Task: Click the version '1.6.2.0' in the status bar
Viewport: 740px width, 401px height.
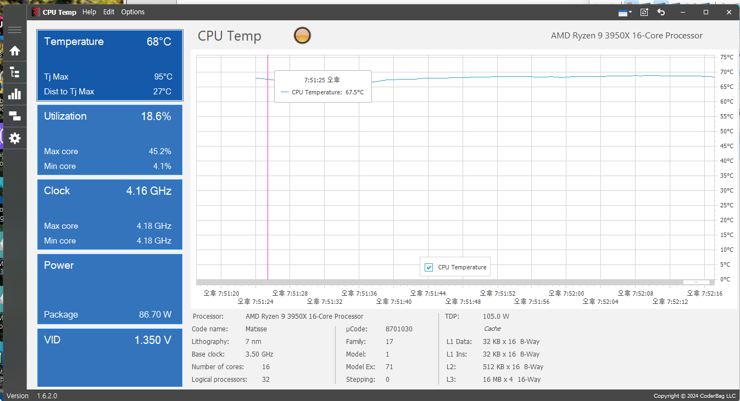Action: coord(47,396)
